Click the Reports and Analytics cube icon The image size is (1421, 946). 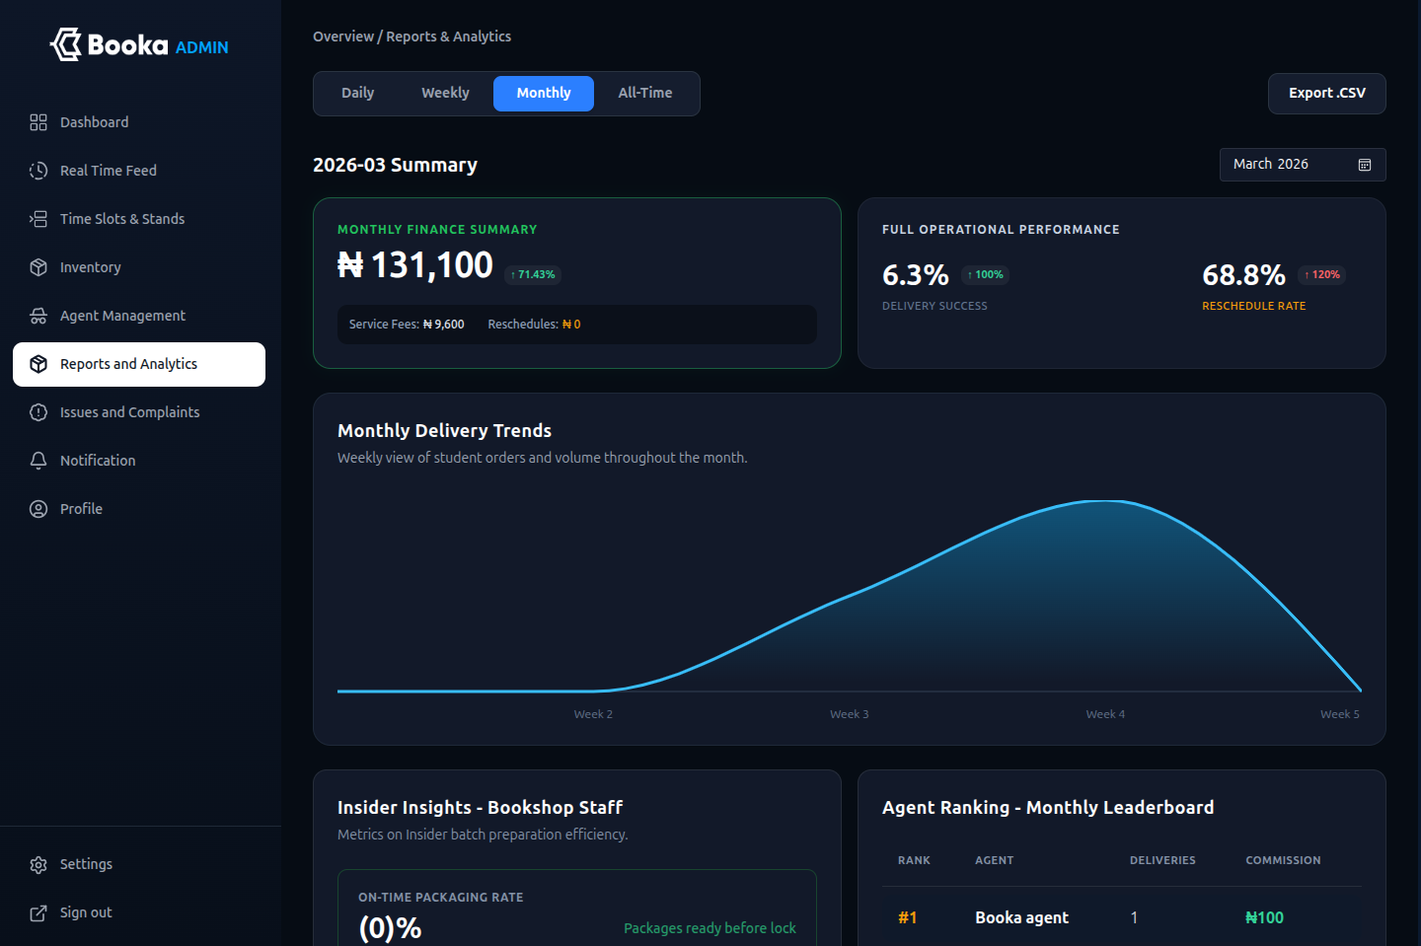38,364
